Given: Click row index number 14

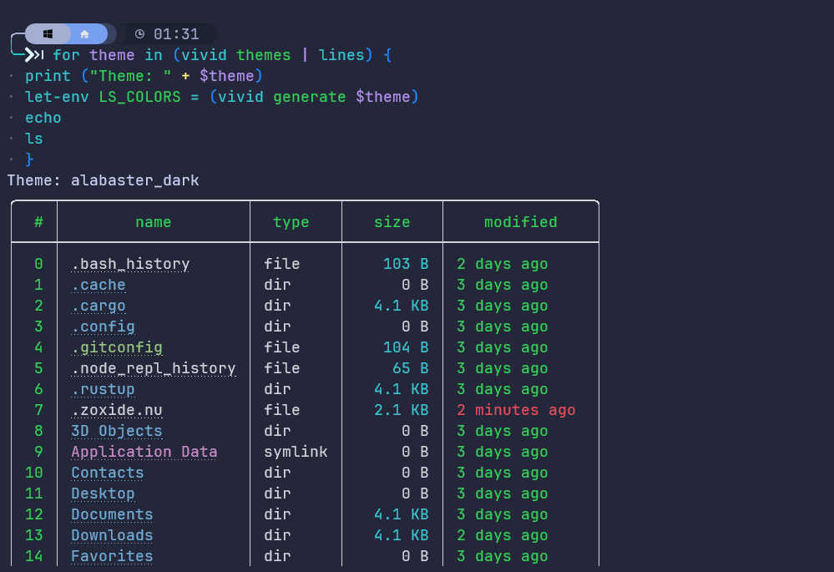Looking at the screenshot, I should [x=34, y=556].
